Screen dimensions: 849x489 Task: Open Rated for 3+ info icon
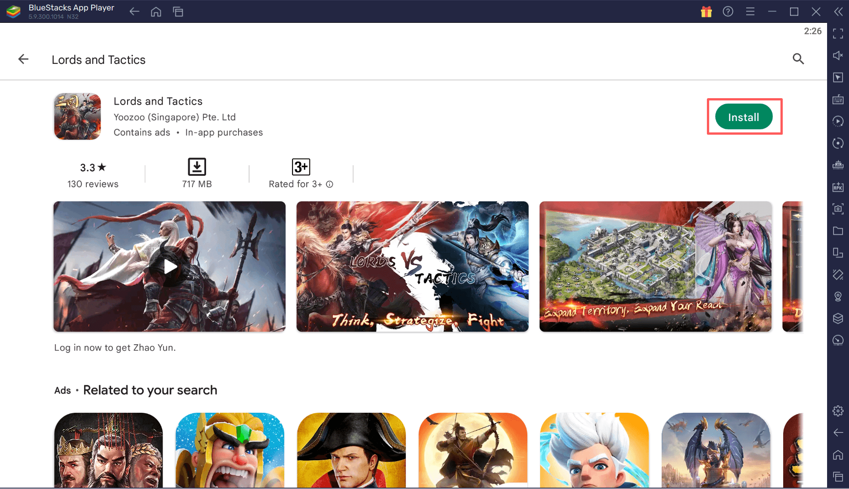(x=329, y=184)
